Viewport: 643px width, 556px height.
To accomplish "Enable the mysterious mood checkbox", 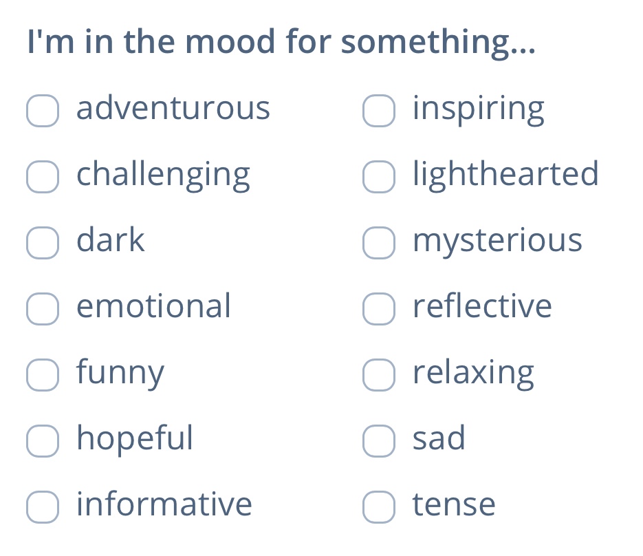I will point(379,244).
